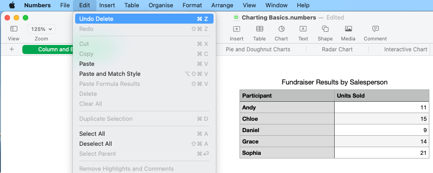Open the Chart toolbar icon
The height and width of the screenshot is (173, 433).
coord(281,29)
